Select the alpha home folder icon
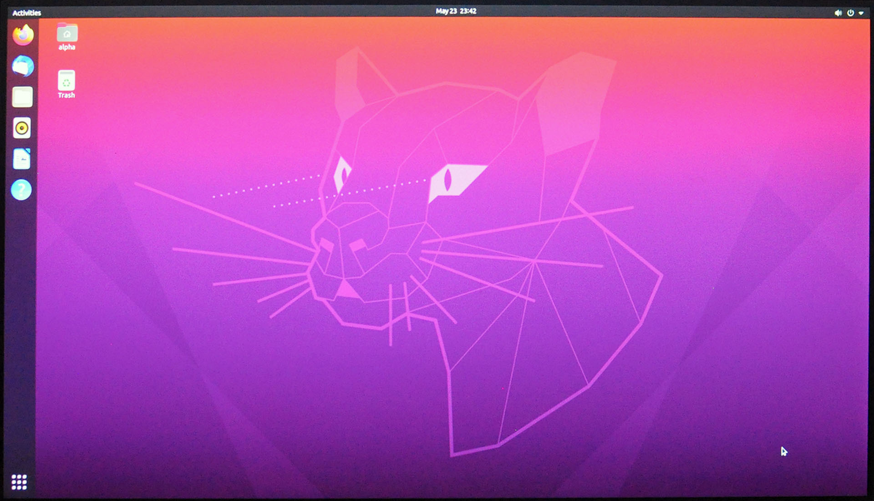The height and width of the screenshot is (501, 874). click(67, 36)
